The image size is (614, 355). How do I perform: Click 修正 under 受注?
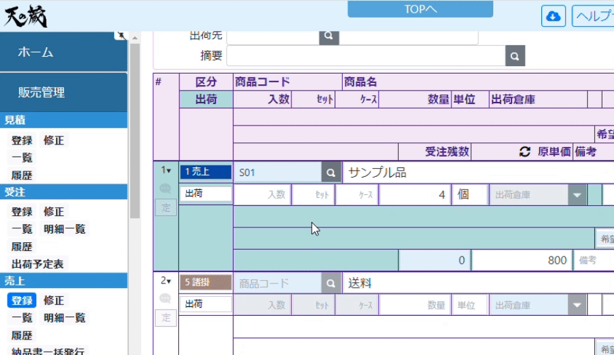[54, 212]
